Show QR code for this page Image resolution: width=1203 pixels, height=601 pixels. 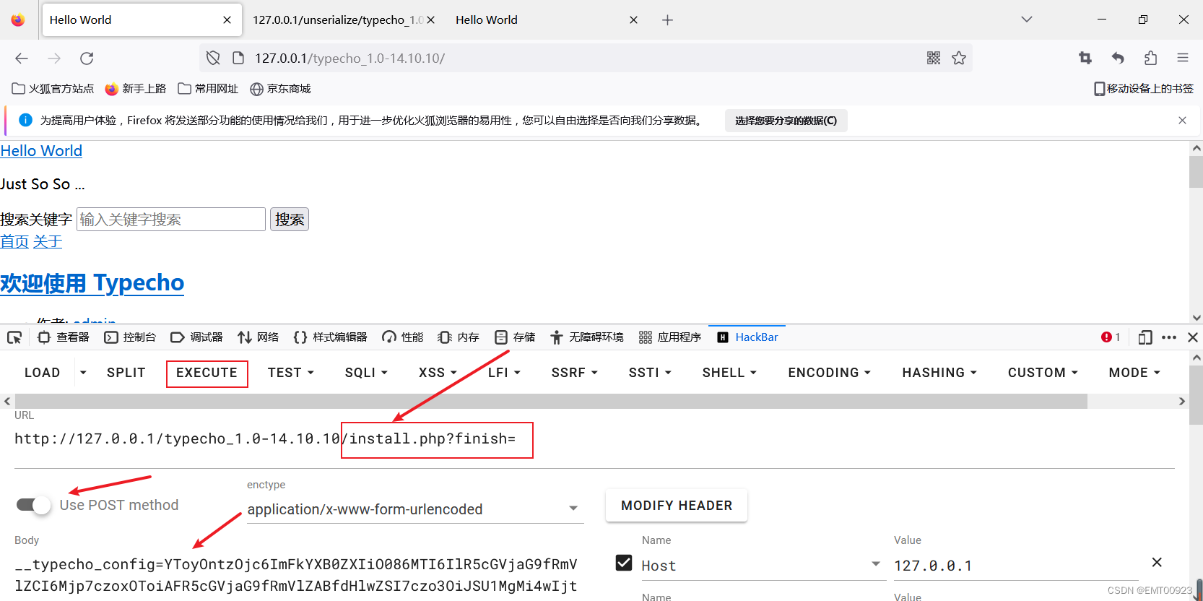934,58
